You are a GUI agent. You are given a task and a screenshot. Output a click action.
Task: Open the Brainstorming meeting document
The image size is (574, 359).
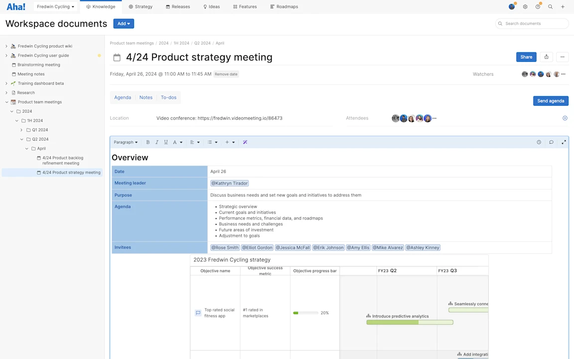(38, 65)
